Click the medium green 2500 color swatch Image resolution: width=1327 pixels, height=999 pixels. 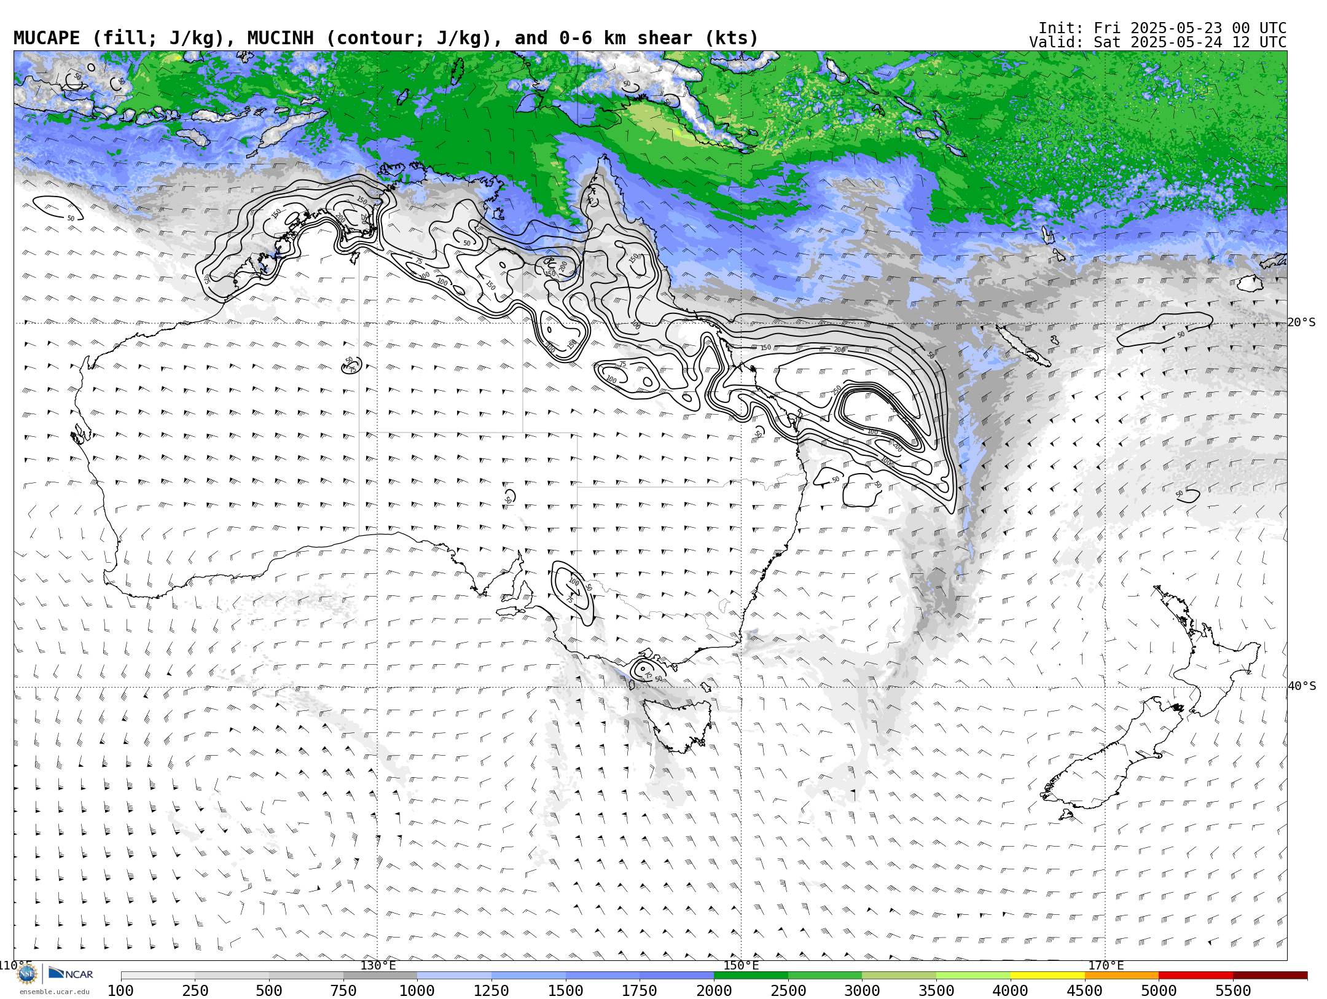click(825, 976)
